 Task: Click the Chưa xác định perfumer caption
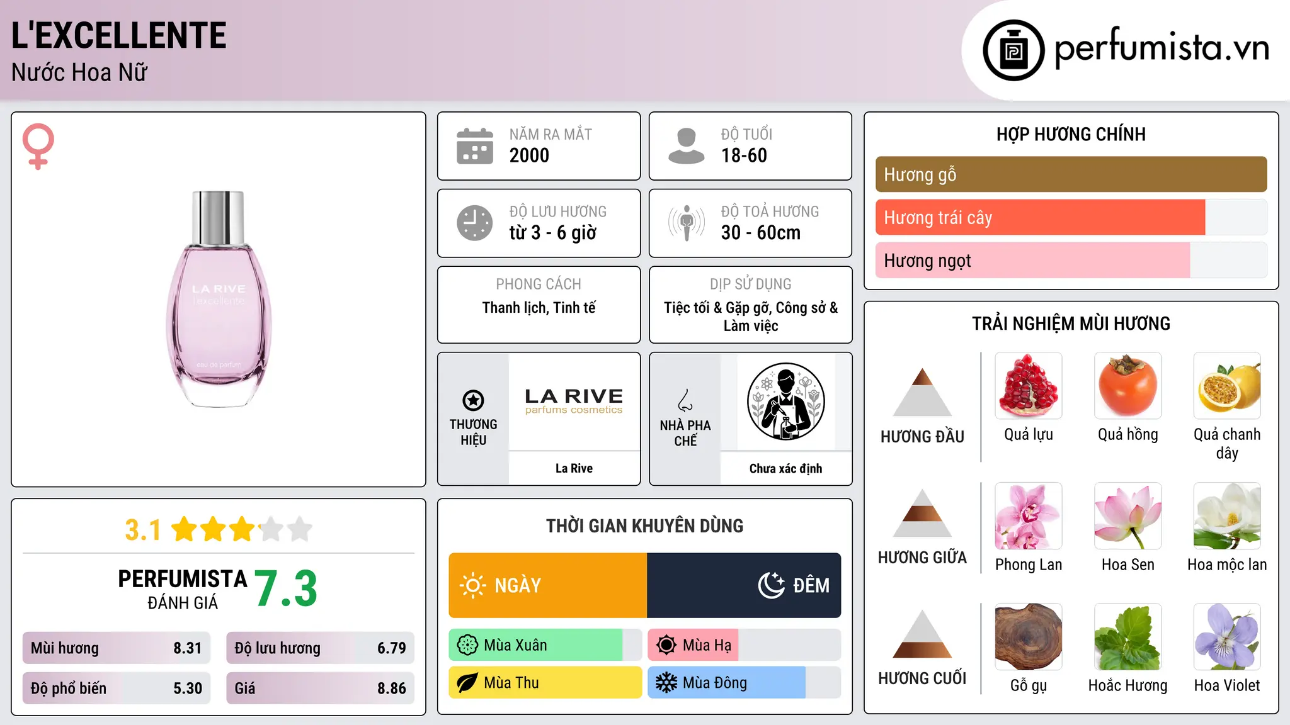785,468
